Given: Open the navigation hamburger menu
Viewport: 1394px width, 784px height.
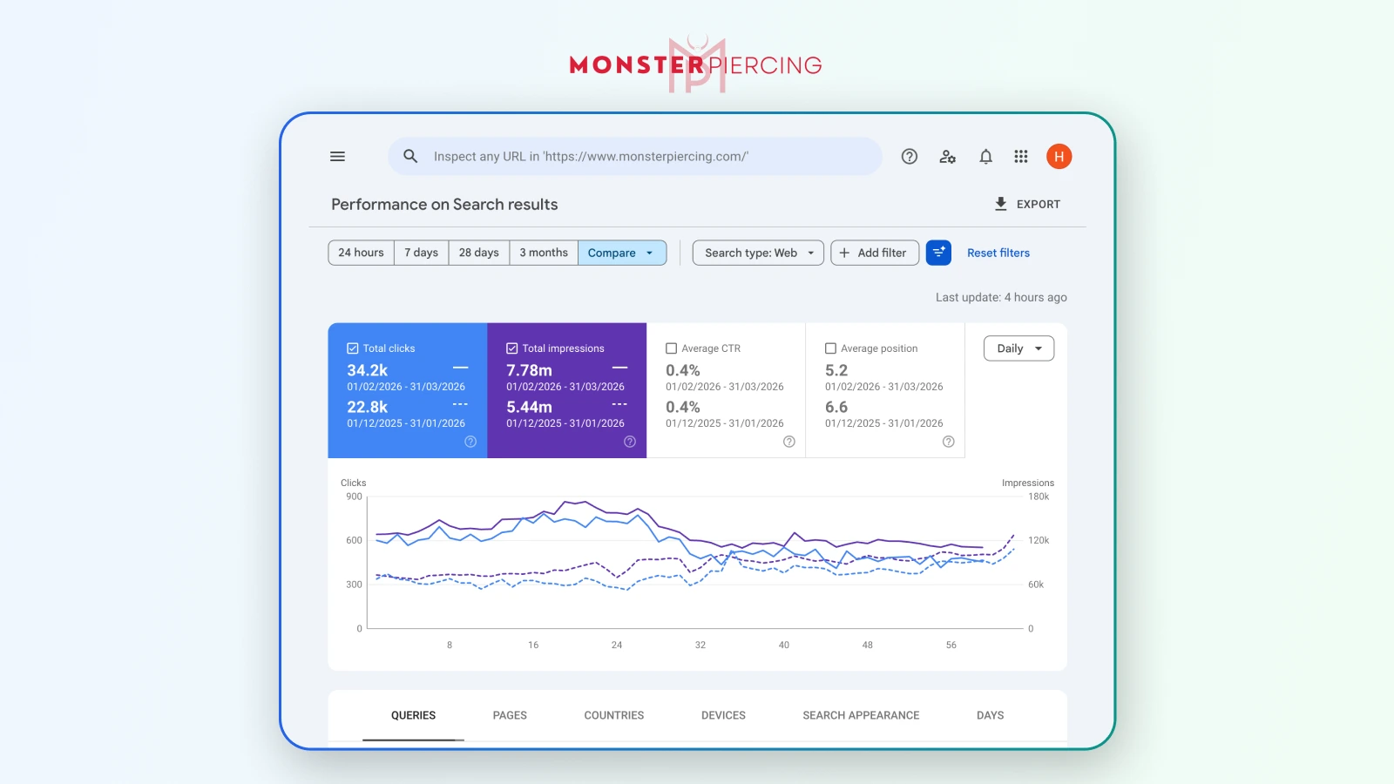Looking at the screenshot, I should tap(338, 157).
